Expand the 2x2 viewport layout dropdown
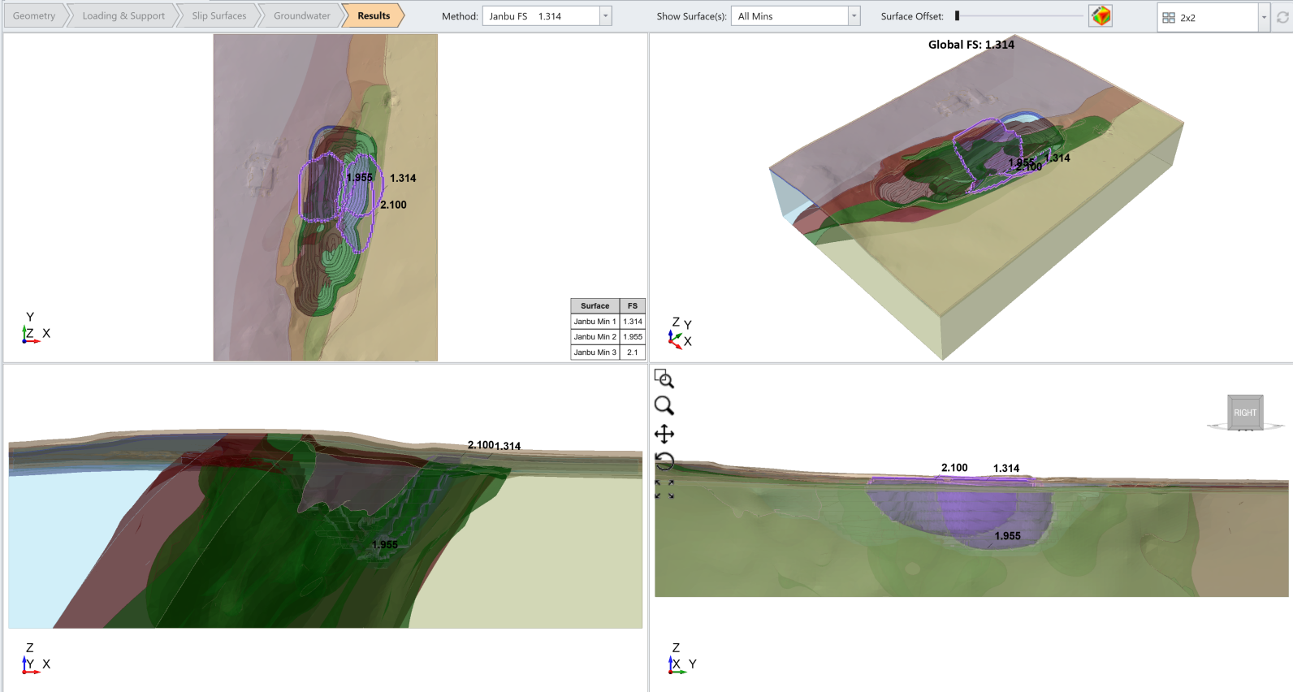 [x=1264, y=17]
